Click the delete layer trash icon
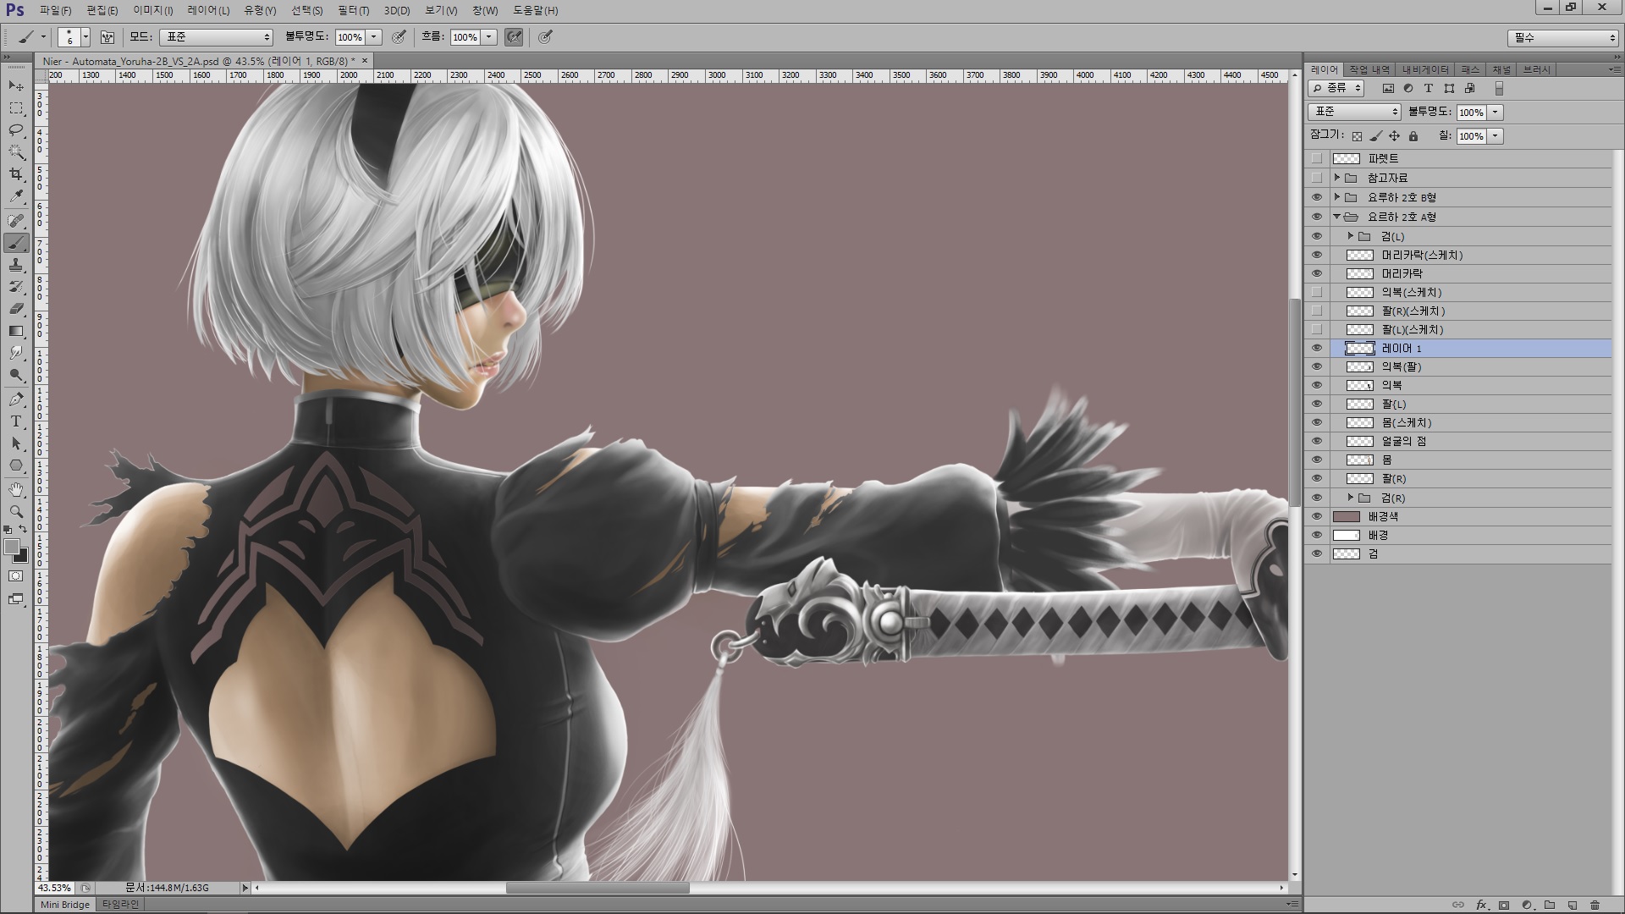Screen dimensions: 1625x914 coord(1595,905)
